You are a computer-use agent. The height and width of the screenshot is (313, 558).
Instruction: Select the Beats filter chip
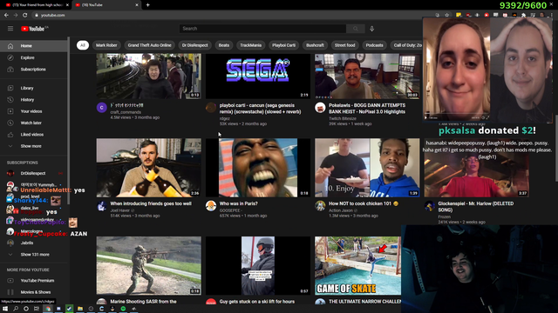tap(224, 45)
